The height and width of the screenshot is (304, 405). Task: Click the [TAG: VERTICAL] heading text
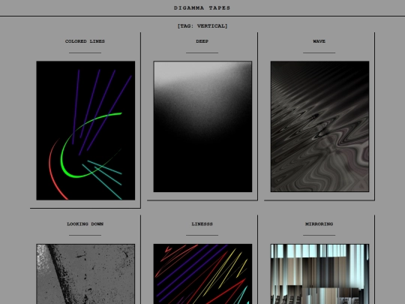(x=202, y=26)
